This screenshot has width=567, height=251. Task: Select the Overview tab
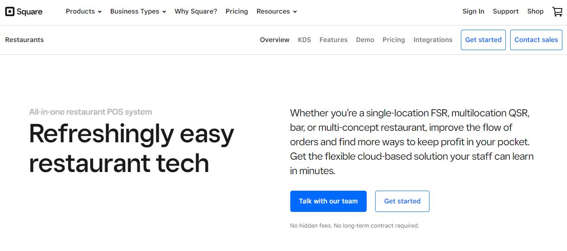pyautogui.click(x=275, y=40)
